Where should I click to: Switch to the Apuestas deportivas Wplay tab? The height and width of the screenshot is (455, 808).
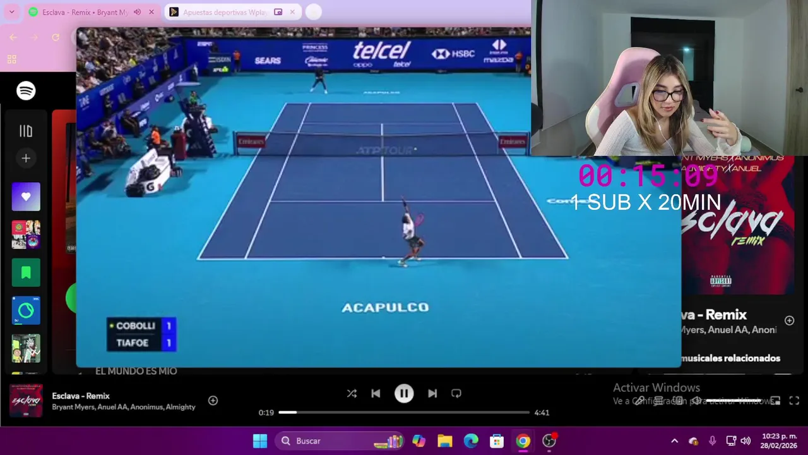[x=232, y=12]
